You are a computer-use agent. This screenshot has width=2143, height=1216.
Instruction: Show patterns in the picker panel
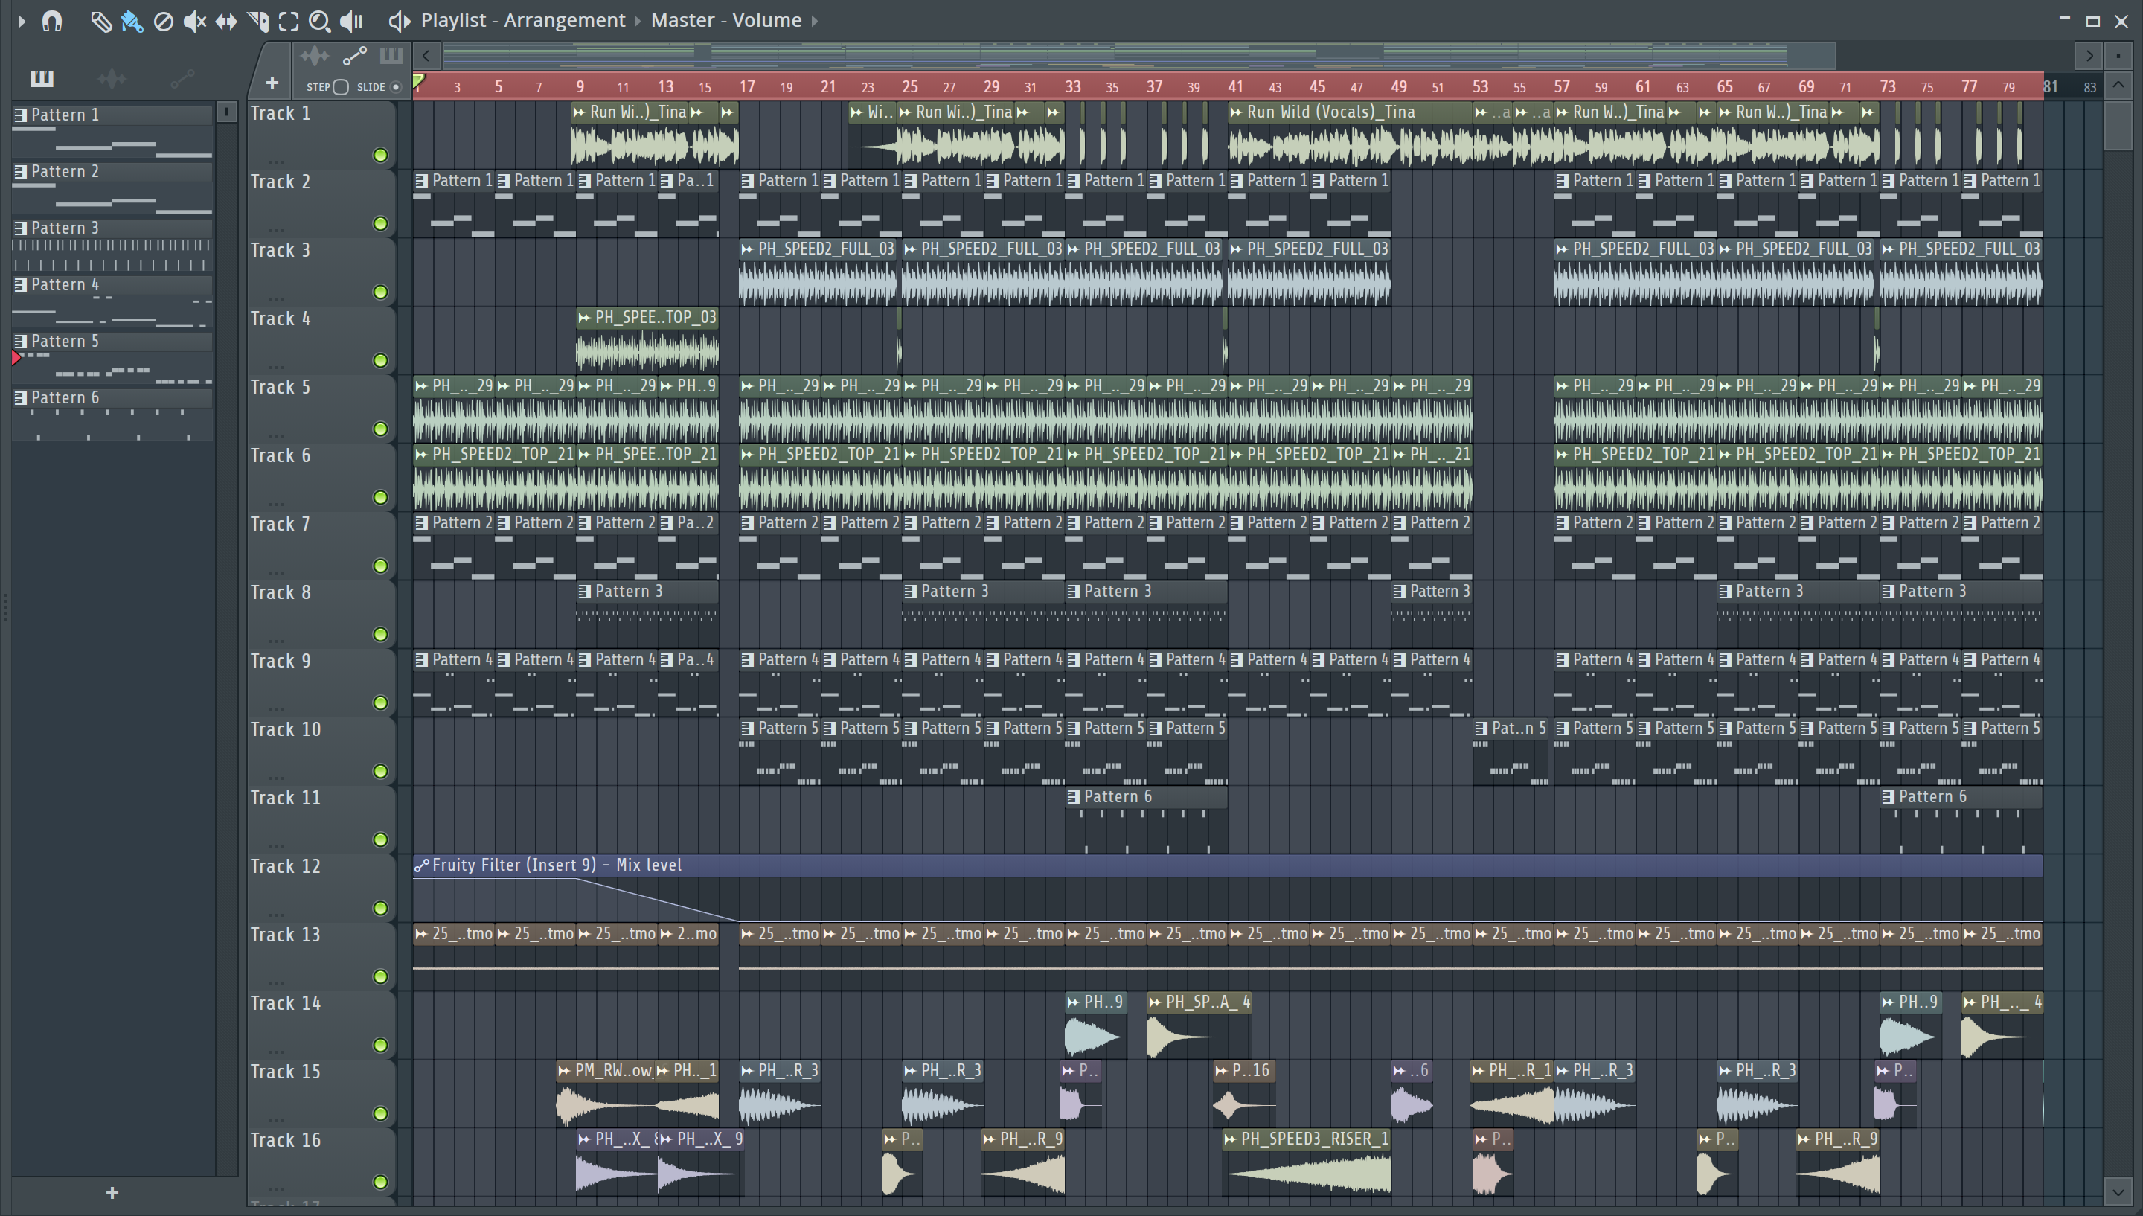(x=42, y=78)
